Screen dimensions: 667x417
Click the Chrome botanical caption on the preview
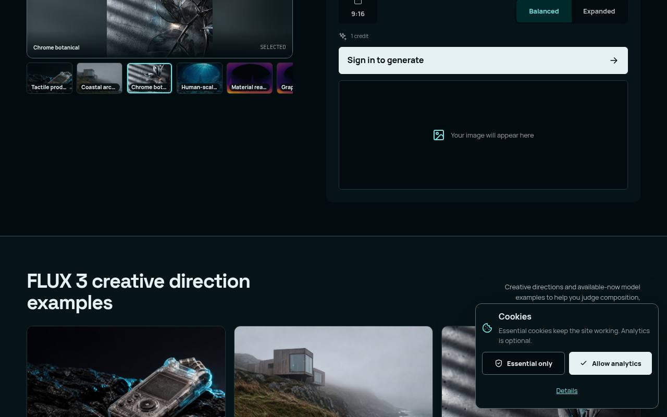(56, 47)
